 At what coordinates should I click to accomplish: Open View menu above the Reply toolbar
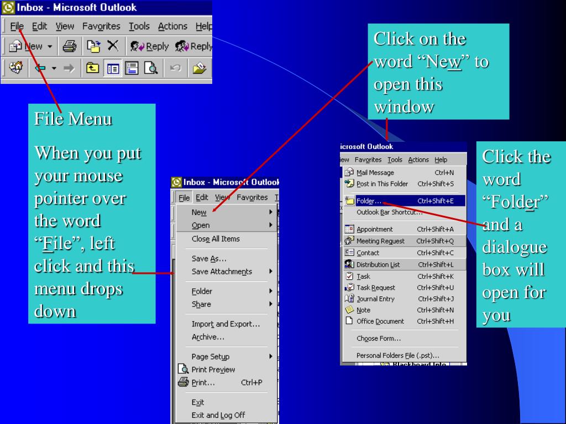[x=65, y=26]
